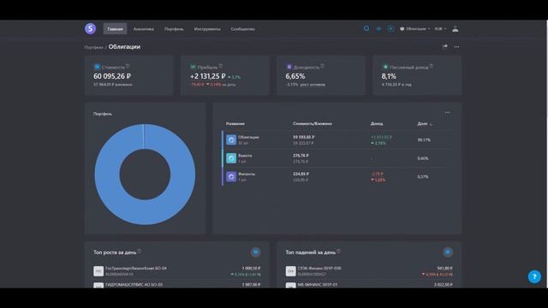The width and height of the screenshot is (548, 308).
Task: Click the help icon beside Топ роста за день
Action: [x=139, y=251]
